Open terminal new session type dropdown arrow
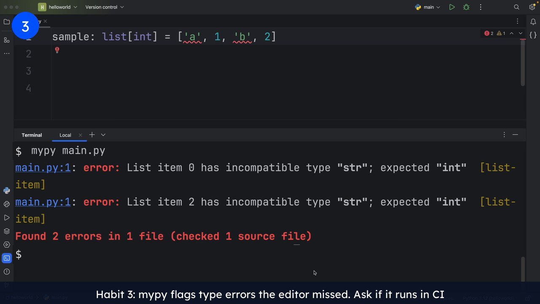Screen dimensions: 540x304 click(103, 135)
